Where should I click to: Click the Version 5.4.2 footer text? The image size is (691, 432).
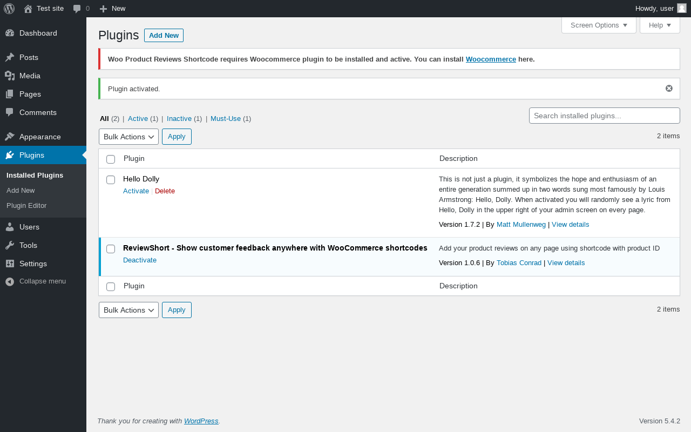pyautogui.click(x=659, y=421)
